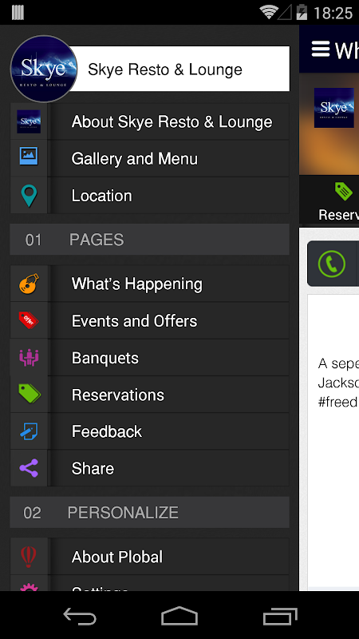Screen dimensions: 359x639
Task: Tap the green phone call icon
Action: [x=332, y=264]
